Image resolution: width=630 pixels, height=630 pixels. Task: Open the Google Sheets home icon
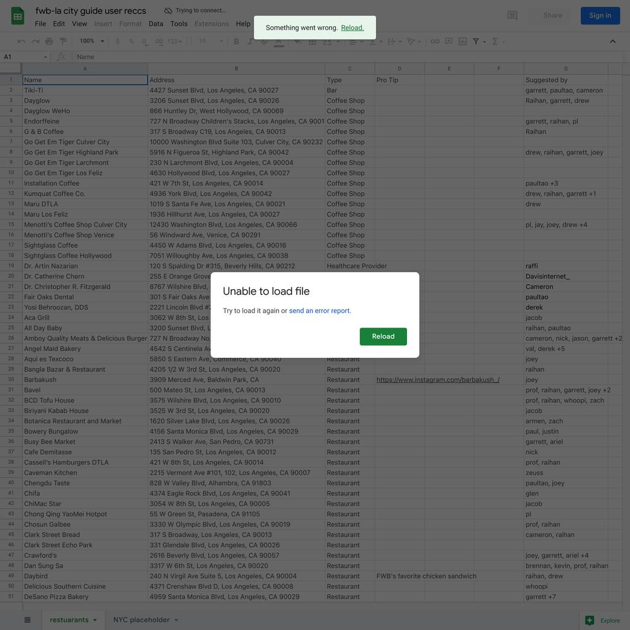coord(17,16)
